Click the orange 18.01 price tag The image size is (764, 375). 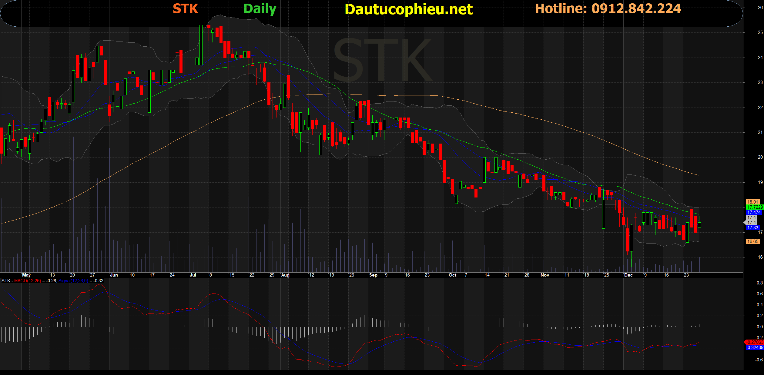pos(752,202)
